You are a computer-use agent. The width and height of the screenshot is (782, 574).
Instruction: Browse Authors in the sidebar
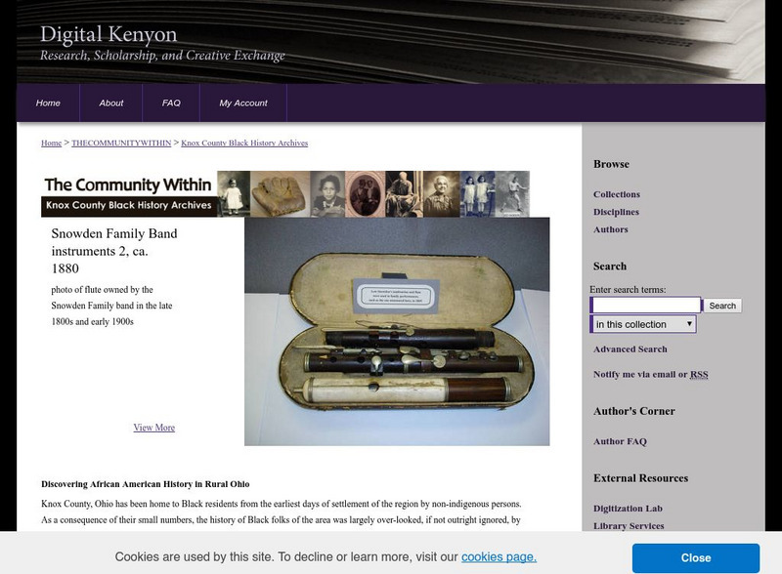point(610,229)
